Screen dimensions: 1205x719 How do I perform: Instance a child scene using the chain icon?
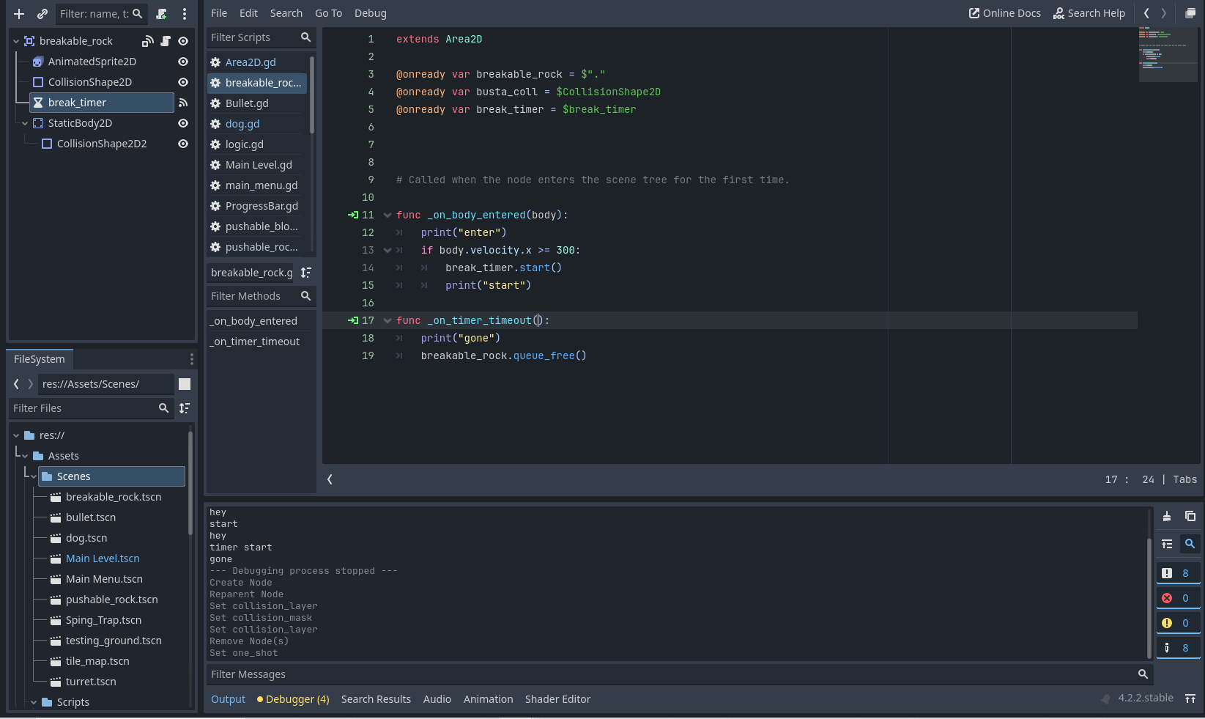click(42, 13)
